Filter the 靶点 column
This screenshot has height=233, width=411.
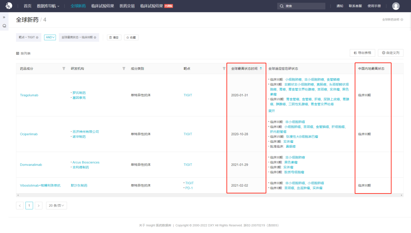click(x=224, y=68)
